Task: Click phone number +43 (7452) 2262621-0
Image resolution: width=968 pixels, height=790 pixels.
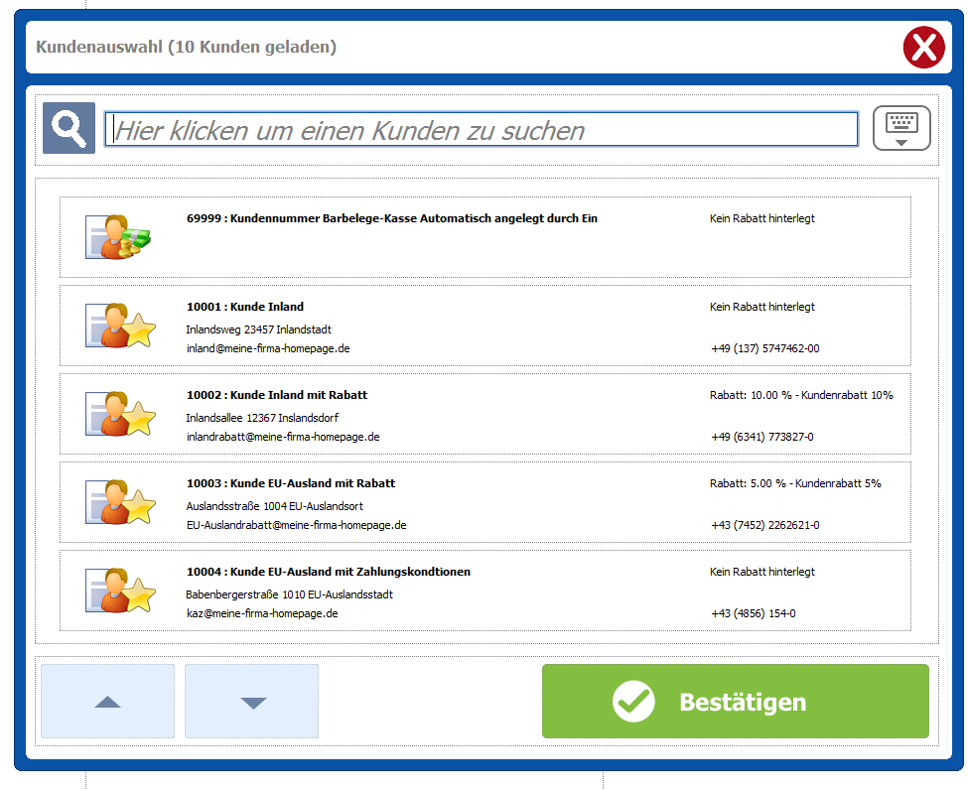Action: (764, 525)
